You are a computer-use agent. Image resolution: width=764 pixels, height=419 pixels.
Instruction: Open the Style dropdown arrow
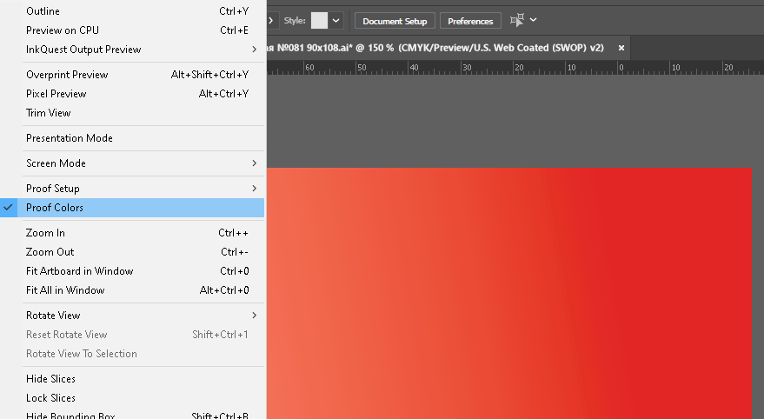pos(335,21)
